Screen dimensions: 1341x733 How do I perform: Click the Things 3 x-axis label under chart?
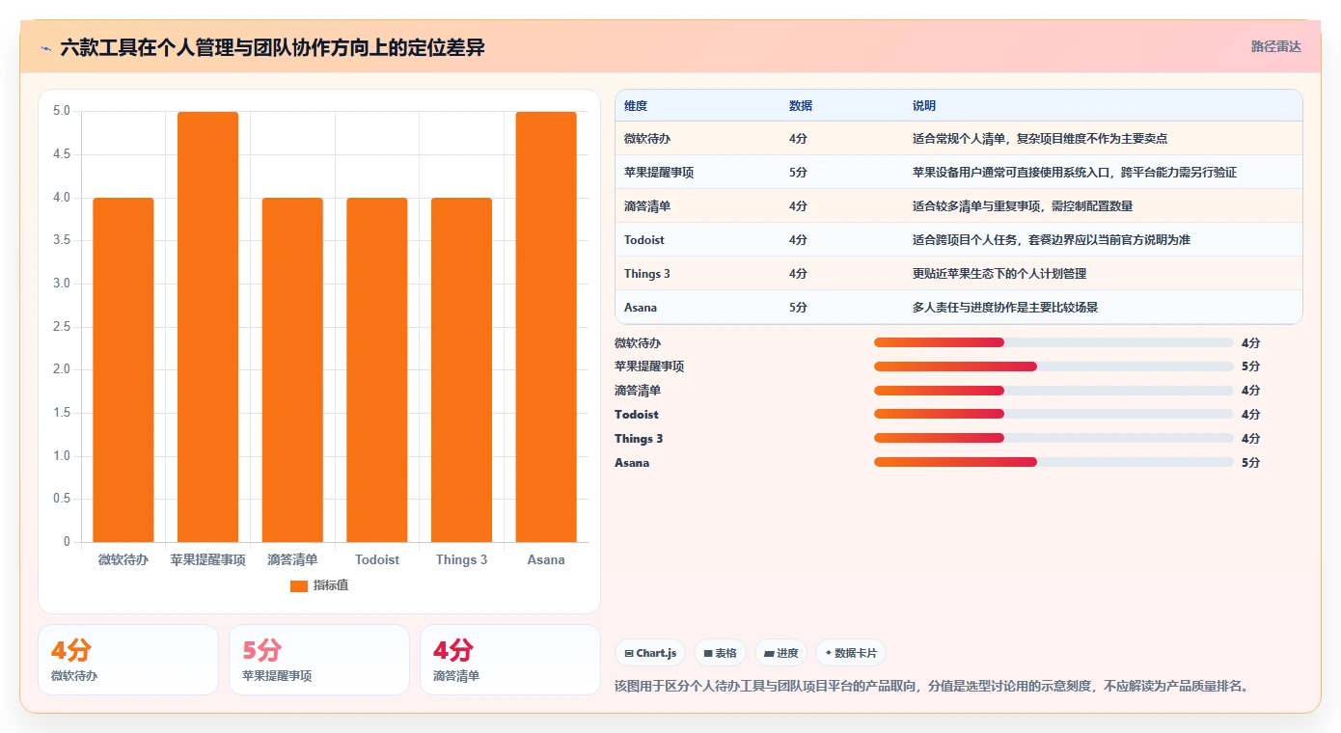click(461, 559)
